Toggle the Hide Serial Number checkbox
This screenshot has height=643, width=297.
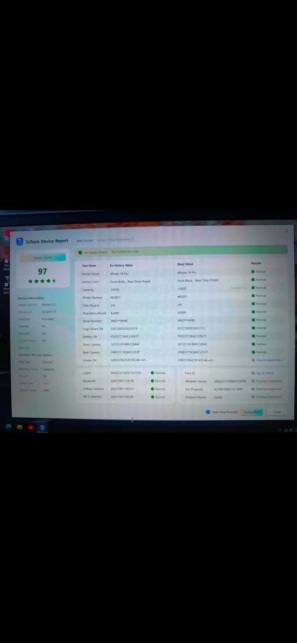click(208, 412)
